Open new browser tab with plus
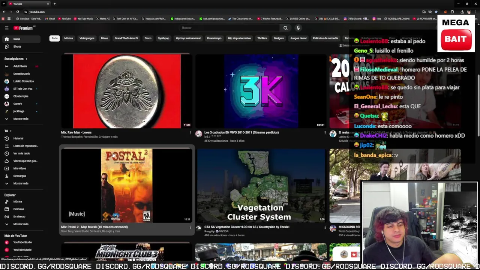The image size is (480, 270). [54, 4]
